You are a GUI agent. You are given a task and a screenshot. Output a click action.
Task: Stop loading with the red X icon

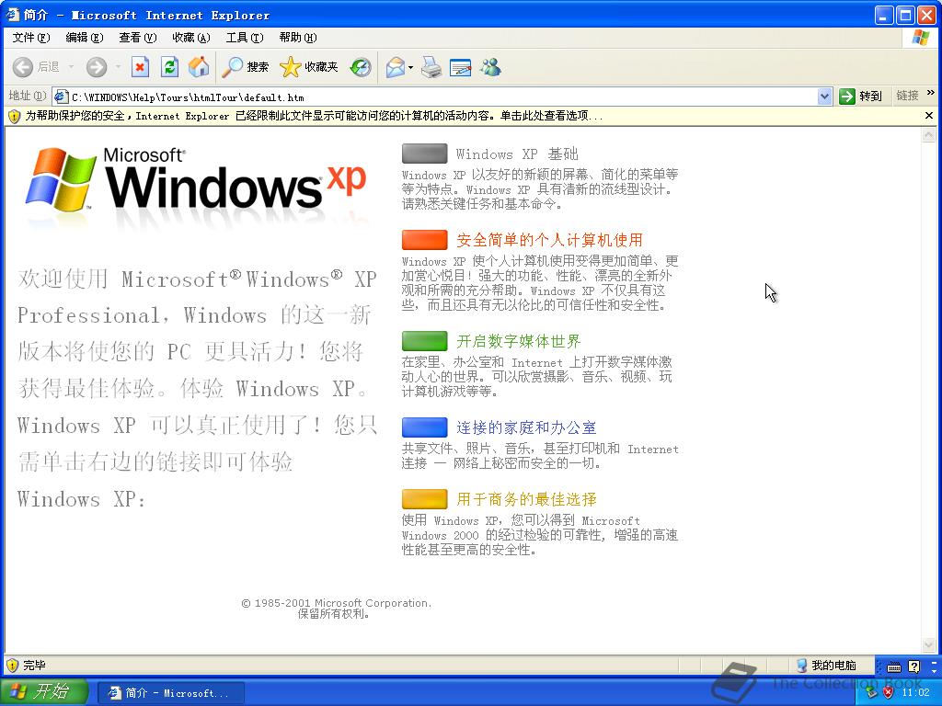click(x=140, y=66)
